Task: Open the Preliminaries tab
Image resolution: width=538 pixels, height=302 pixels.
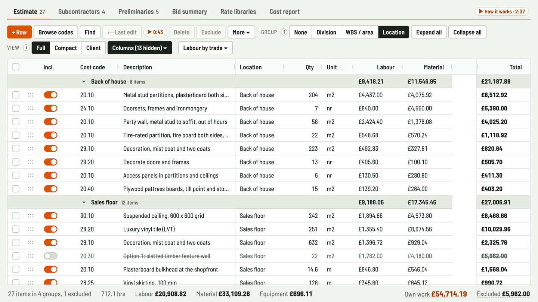Action: point(139,12)
